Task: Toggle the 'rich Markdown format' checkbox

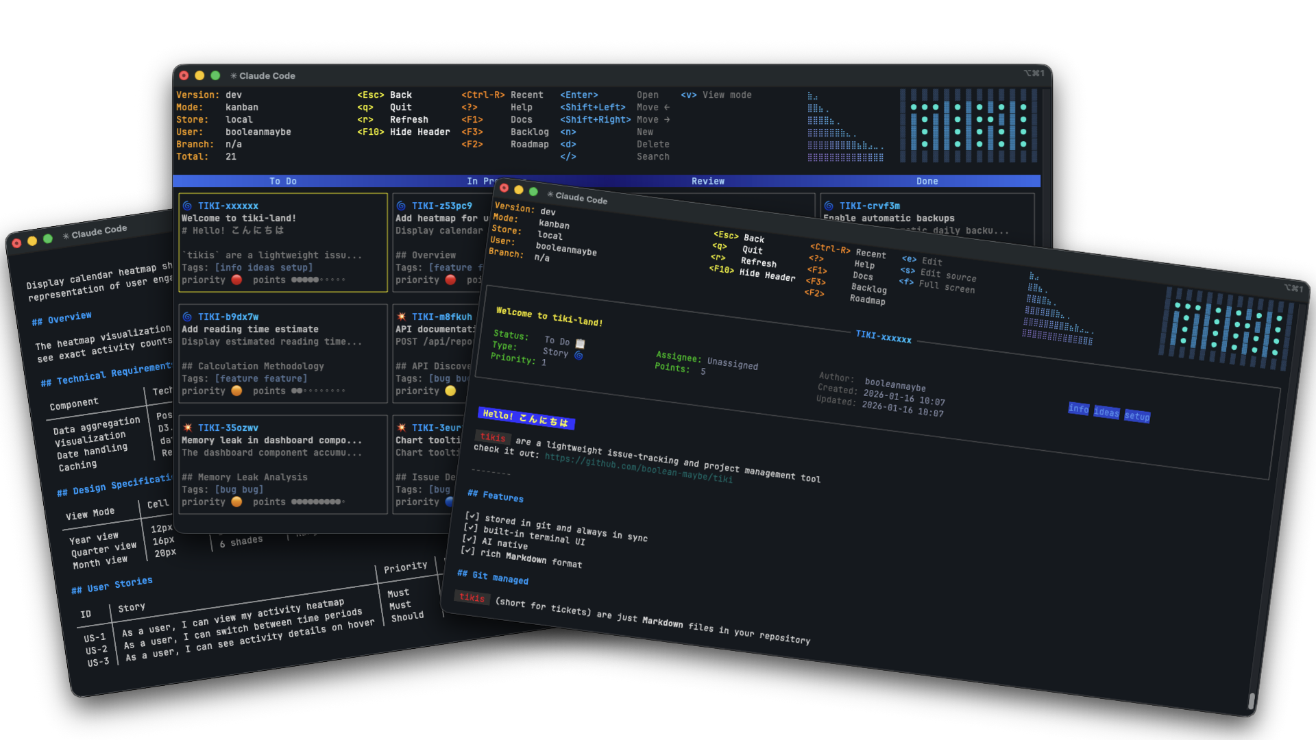Action: click(x=467, y=550)
